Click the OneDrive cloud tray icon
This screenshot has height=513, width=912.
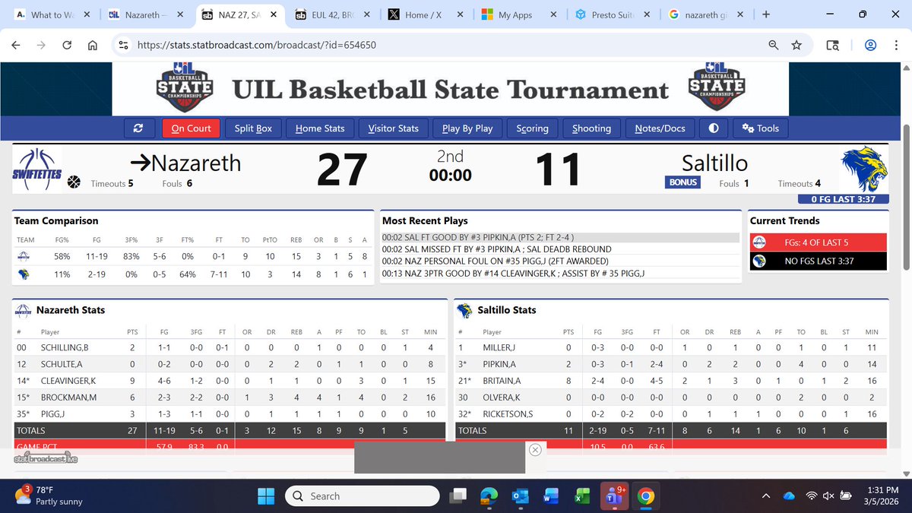coord(788,496)
